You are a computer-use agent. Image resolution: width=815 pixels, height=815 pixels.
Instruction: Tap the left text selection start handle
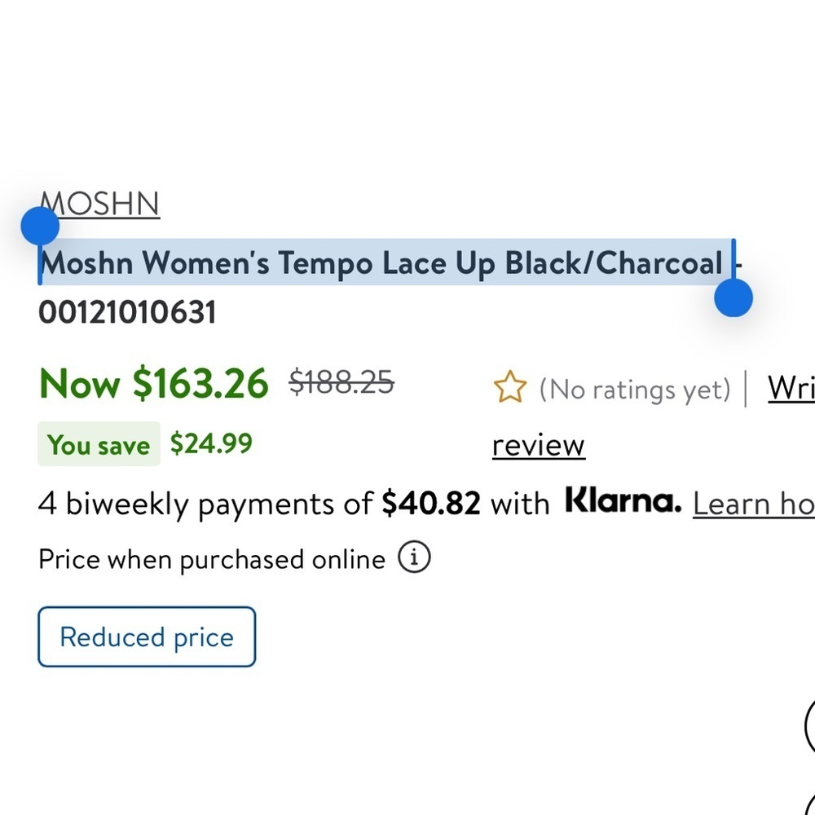40,226
